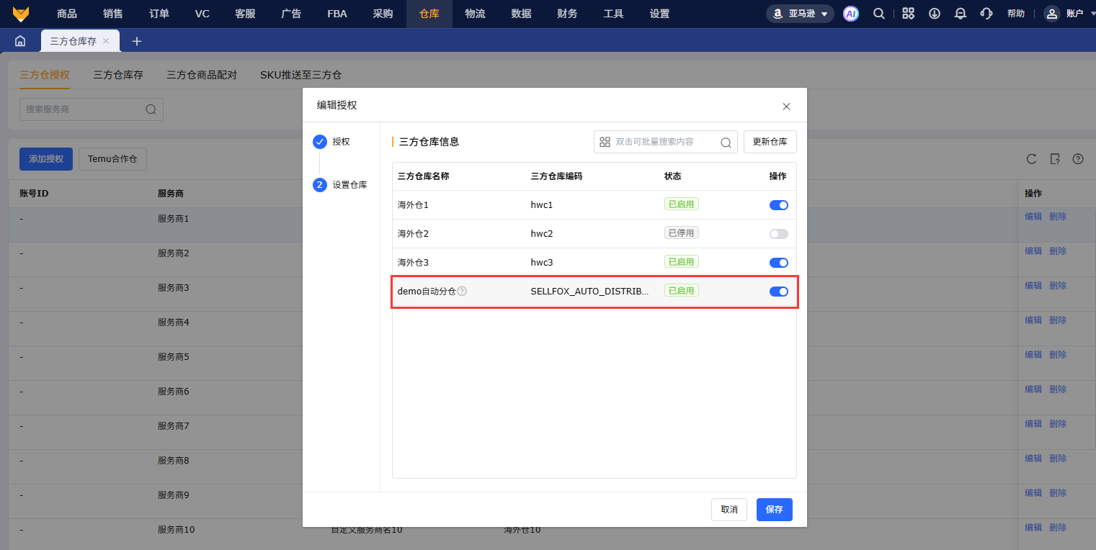Switch to the 三方仓库存 sub-tab

coord(118,75)
